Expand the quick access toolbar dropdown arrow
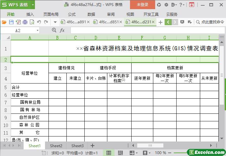226x156 pixels. point(55,22)
